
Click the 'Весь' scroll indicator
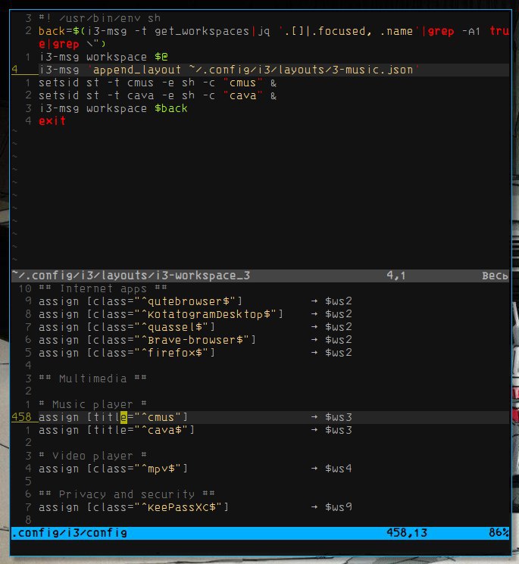[x=495, y=276]
